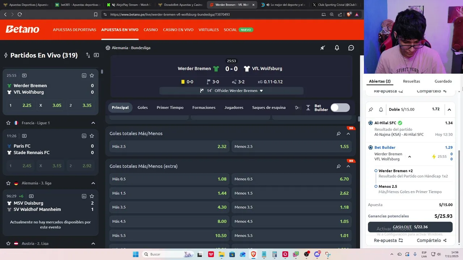Go to APUESTAS DEPORTIVAS menu
This screenshot has width=463, height=260.
click(x=75, y=30)
